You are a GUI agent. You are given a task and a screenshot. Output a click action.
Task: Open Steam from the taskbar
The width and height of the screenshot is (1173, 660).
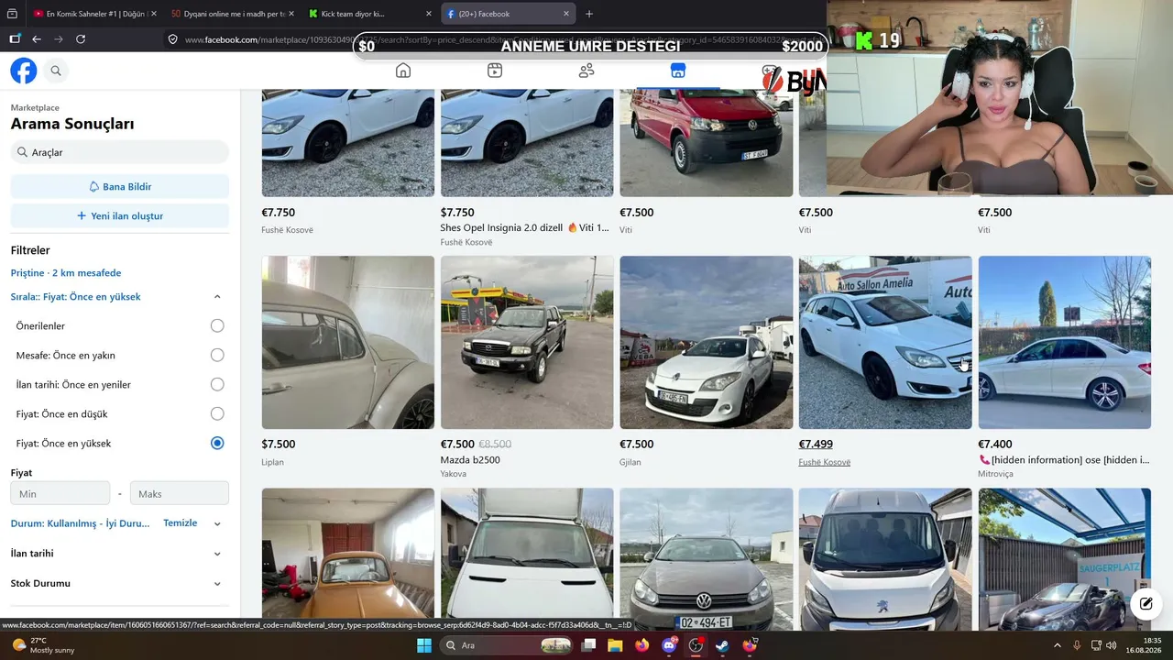(723, 645)
